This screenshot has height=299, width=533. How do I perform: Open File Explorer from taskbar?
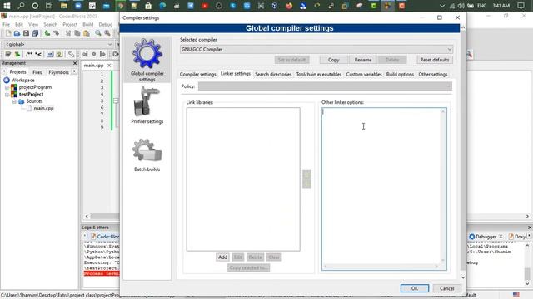pyautogui.click(x=63, y=6)
